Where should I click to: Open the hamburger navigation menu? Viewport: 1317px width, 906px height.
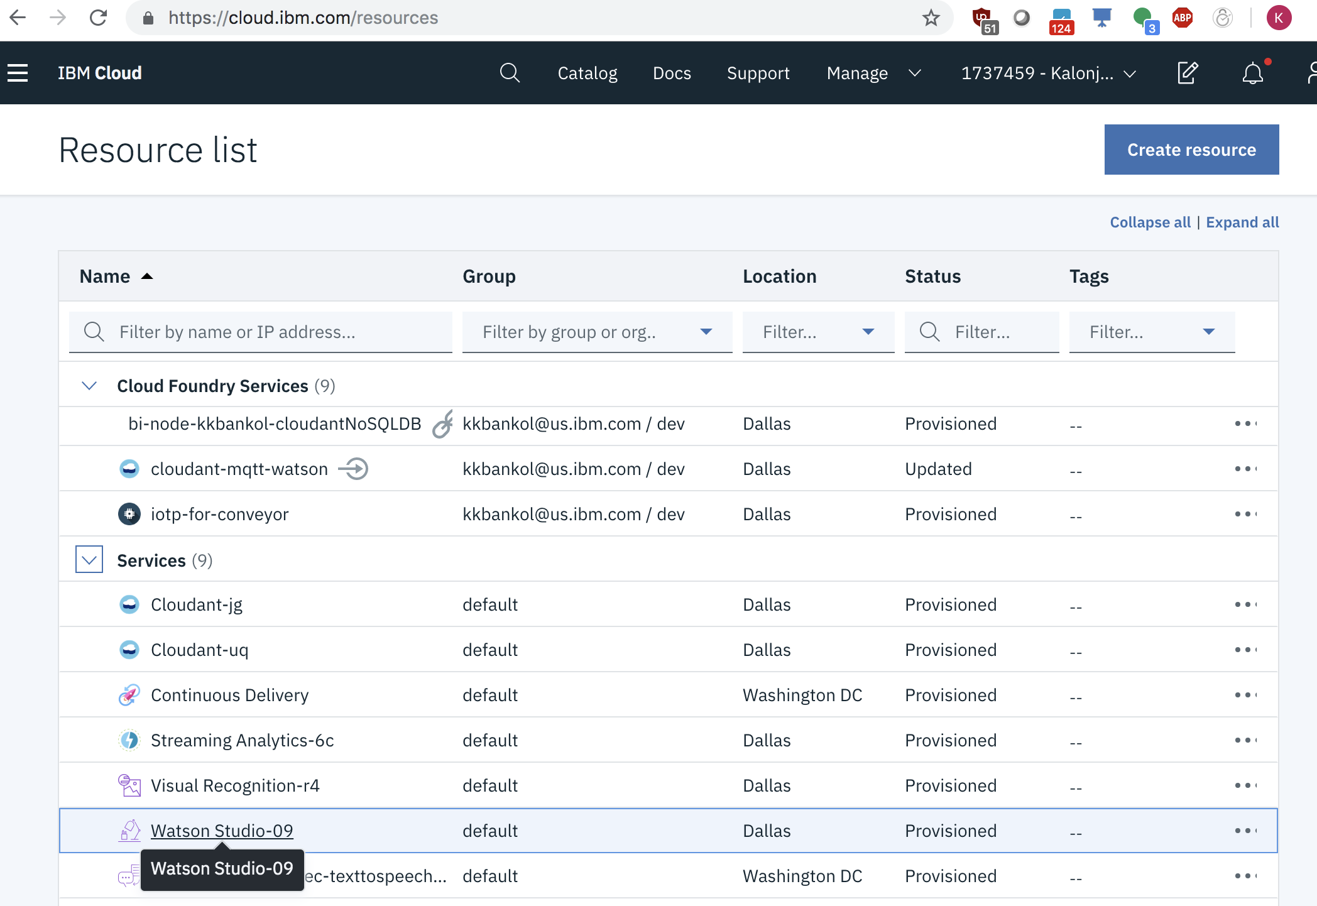click(18, 73)
